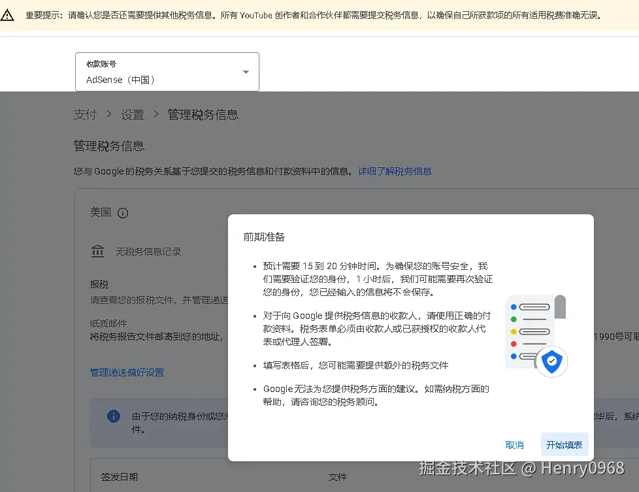639x492 pixels.
Task: Click the document shield illustration in dialog
Action: point(536,335)
